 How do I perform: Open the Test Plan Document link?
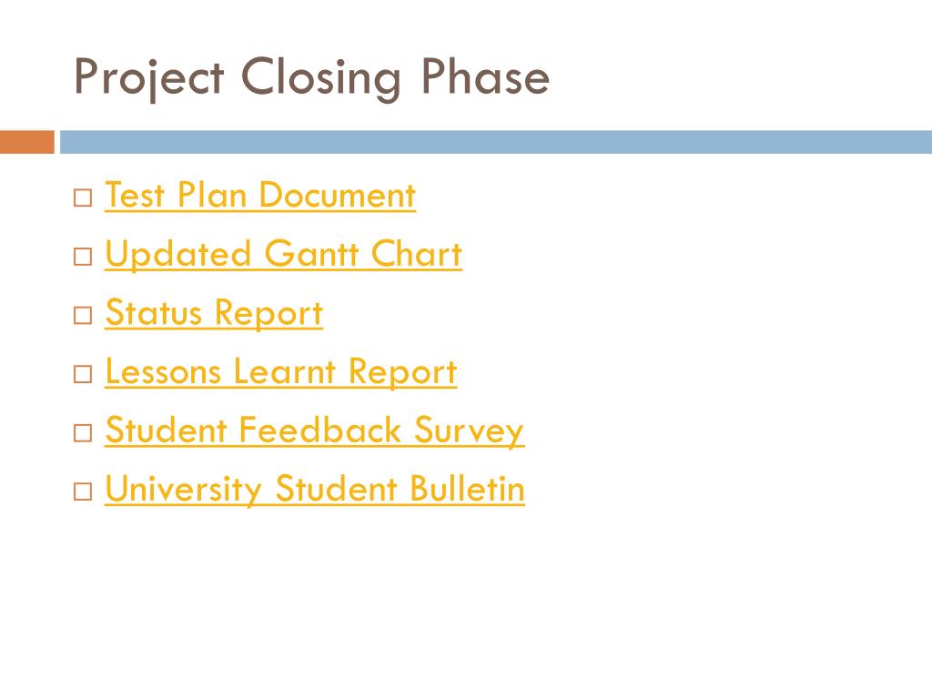[x=260, y=195]
